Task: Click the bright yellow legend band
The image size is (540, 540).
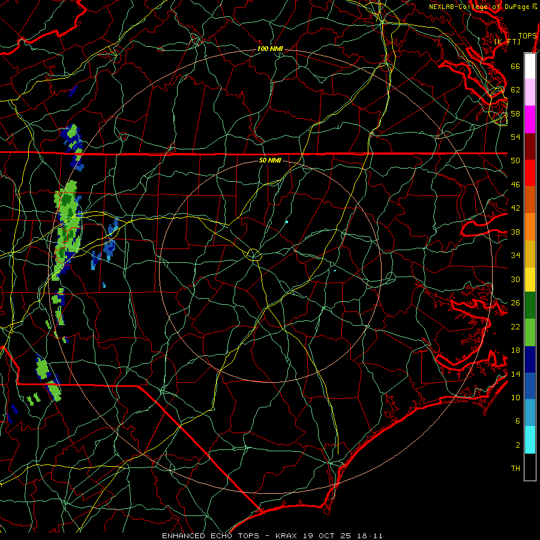Action: coord(530,280)
